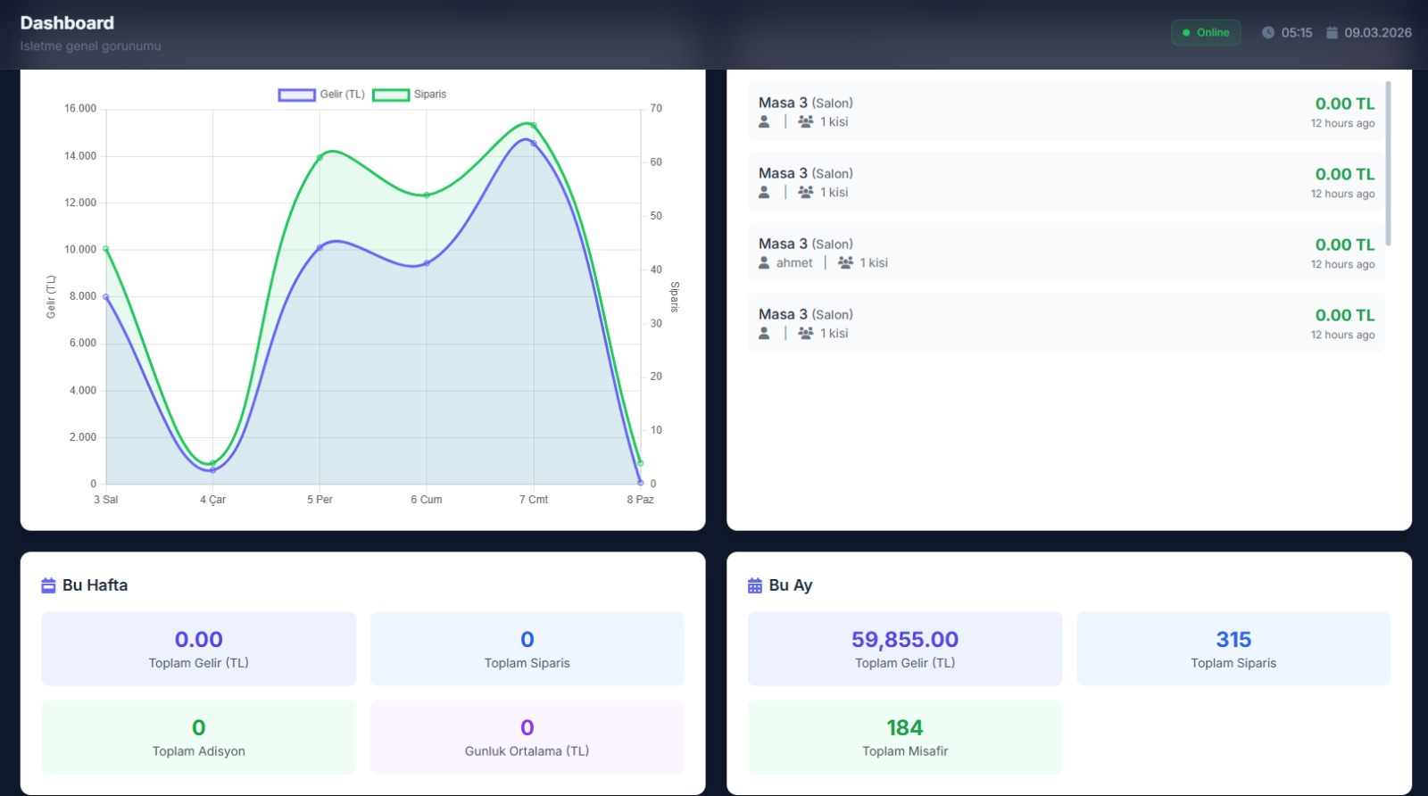Click the 8 Paz axis label
Screen dimensions: 1428x796
pyautogui.click(x=640, y=500)
